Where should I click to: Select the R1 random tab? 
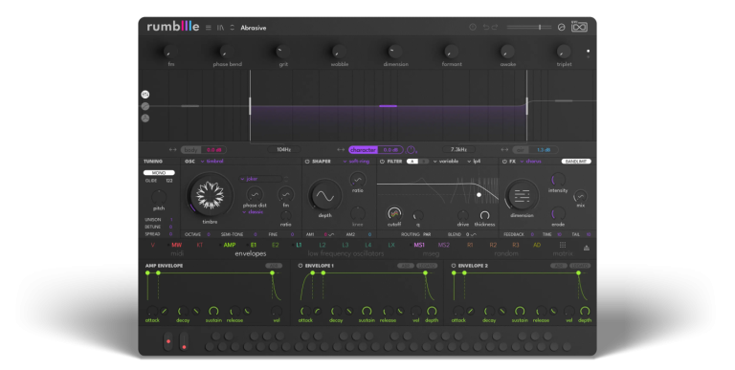470,245
